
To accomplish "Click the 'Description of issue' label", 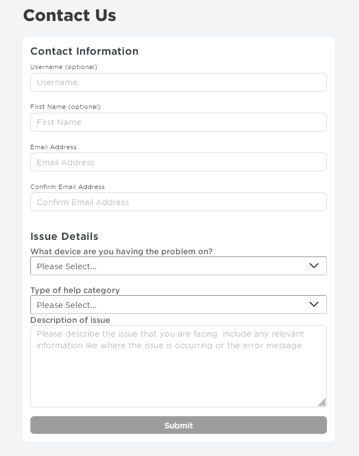I will [70, 320].
